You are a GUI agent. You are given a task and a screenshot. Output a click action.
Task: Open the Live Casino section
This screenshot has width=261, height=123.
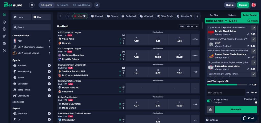[x=82, y=5]
